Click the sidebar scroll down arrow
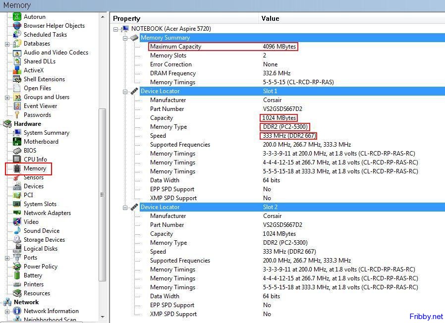 click(x=103, y=317)
